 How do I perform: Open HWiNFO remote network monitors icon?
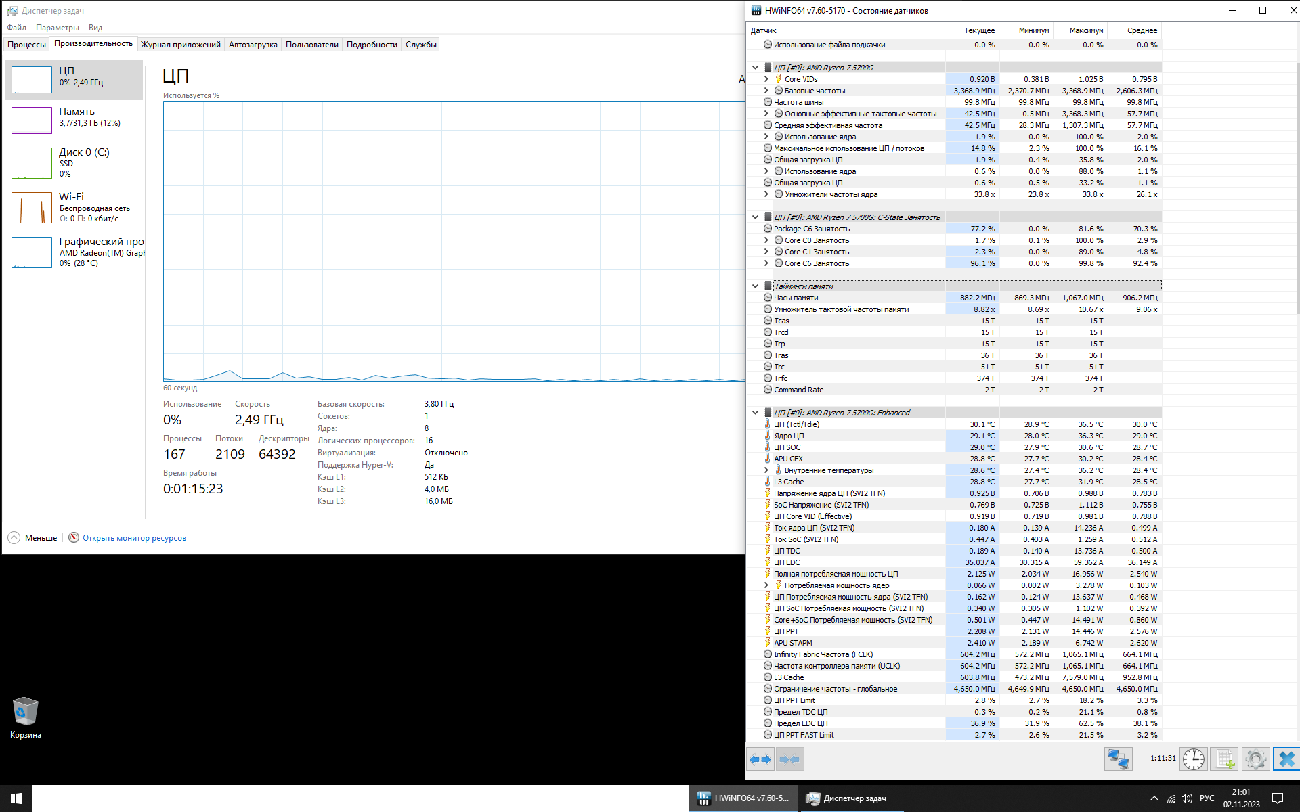pos(1118,759)
